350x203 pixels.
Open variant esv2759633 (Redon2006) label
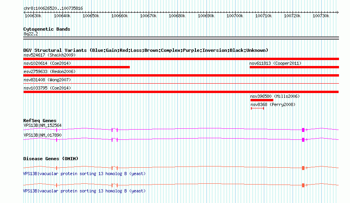coord(50,71)
